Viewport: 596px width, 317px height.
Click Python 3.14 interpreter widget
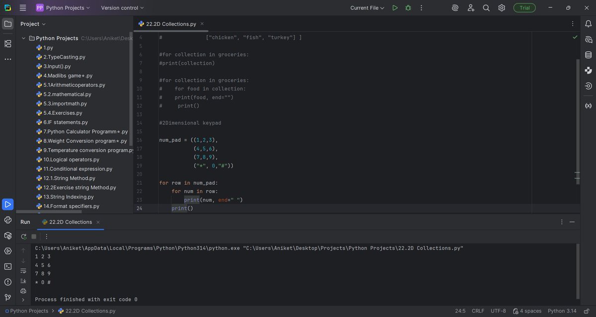click(x=562, y=311)
